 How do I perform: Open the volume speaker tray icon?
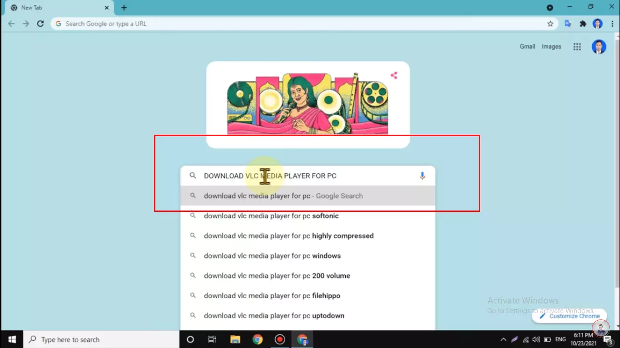[536, 339]
